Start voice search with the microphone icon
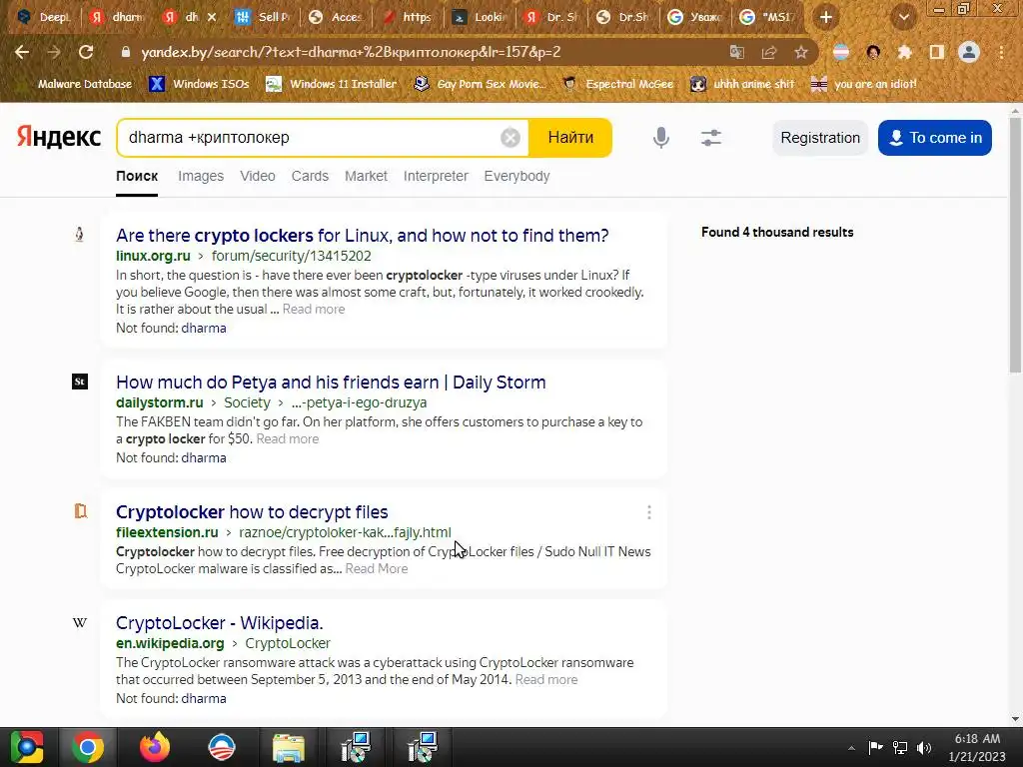 661,138
